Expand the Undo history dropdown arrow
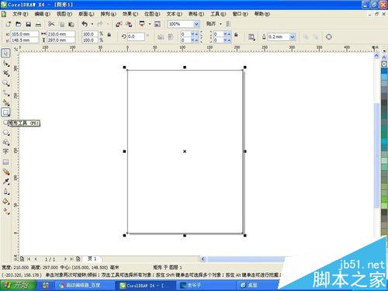388x291 pixels. (x=92, y=24)
